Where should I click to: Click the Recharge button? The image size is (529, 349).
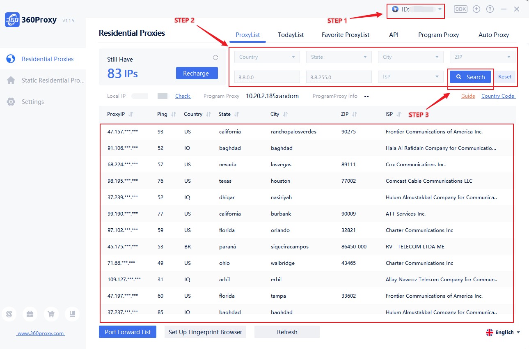tap(197, 73)
